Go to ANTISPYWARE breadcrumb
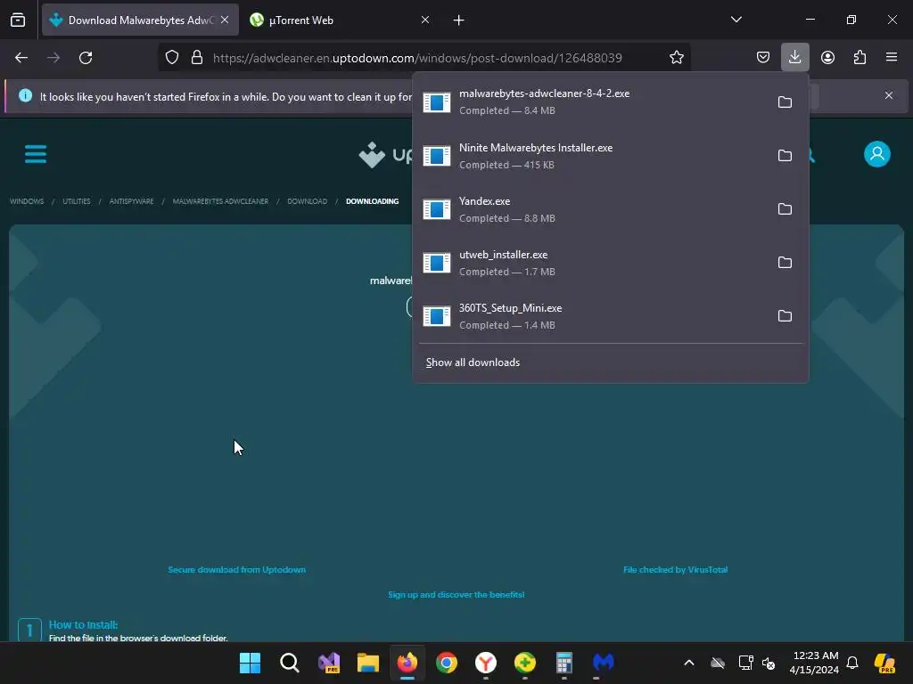 click(132, 201)
